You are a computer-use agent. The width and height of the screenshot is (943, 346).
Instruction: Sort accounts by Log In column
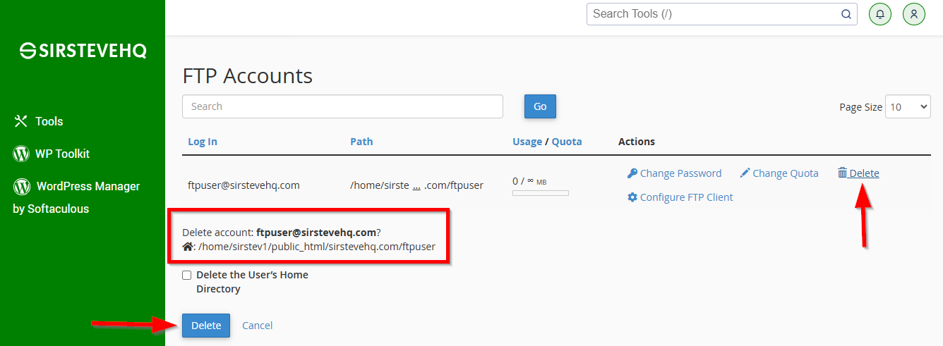coord(203,142)
